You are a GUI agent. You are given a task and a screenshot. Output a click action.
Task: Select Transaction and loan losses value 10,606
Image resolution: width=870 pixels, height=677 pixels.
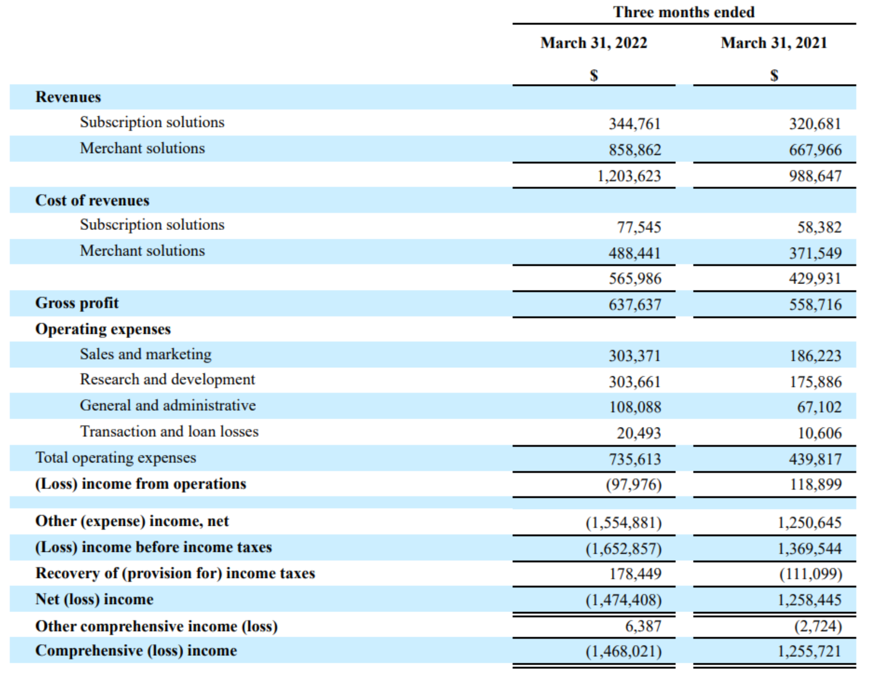[819, 433]
